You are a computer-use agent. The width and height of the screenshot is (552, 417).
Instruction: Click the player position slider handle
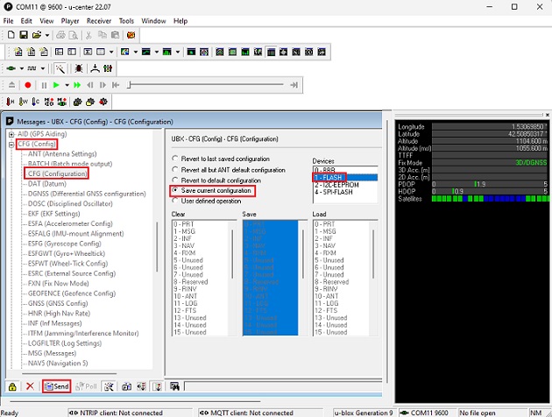click(x=127, y=85)
